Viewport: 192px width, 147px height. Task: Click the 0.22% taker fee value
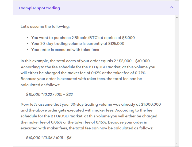tap(140, 73)
